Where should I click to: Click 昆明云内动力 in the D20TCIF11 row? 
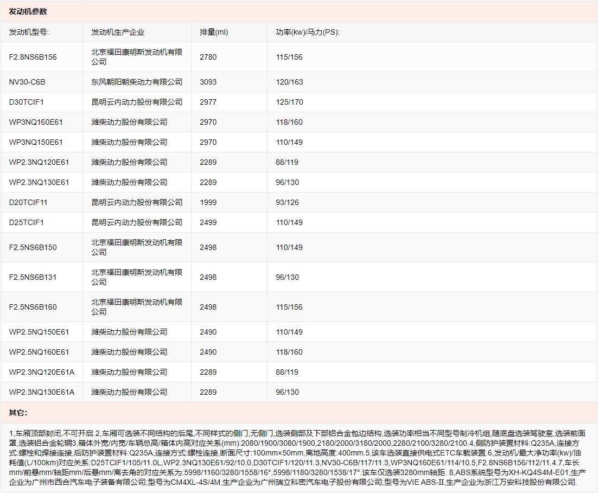[137, 202]
